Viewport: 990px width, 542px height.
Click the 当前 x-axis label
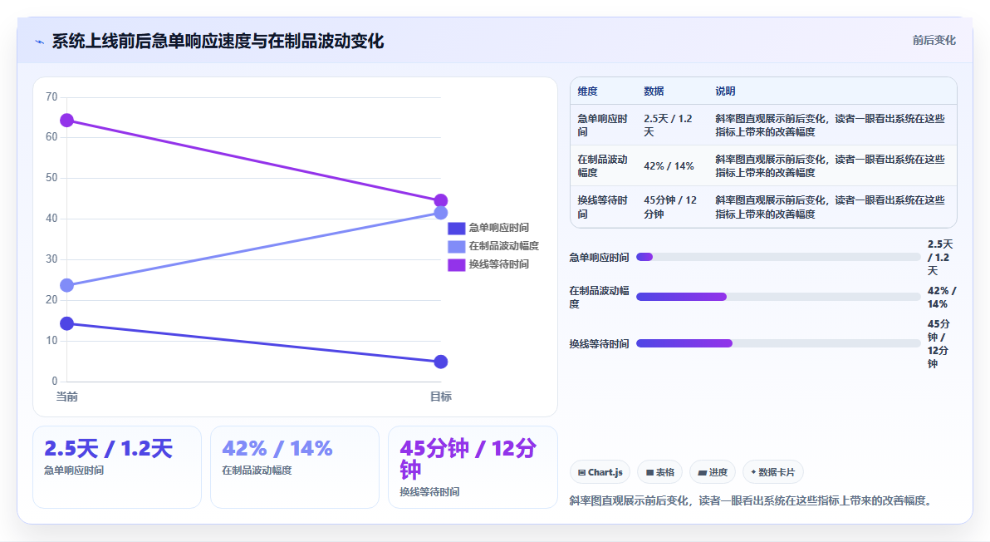tap(67, 397)
